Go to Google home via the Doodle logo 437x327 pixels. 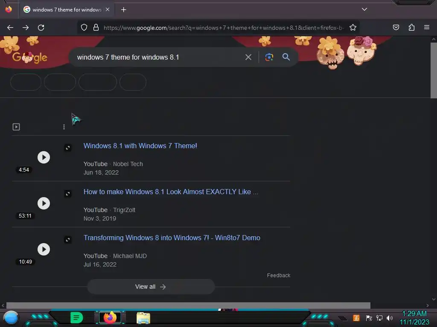29,57
